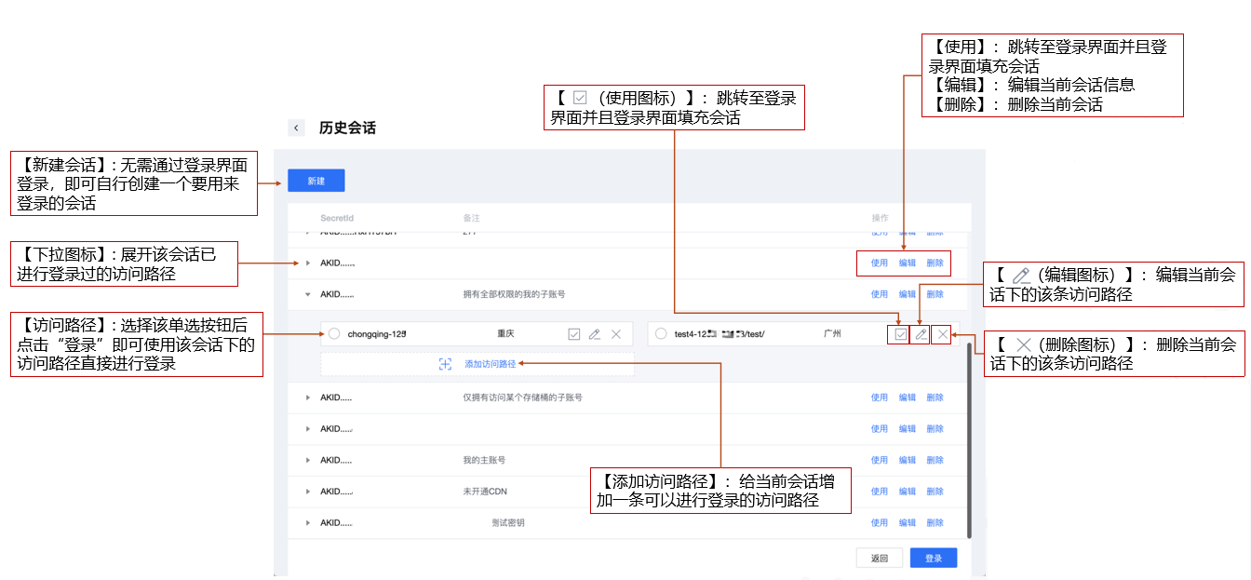This screenshot has height=580, width=1251.
Task: Click 删除 in the row just above 我的主账号
Action: coord(935,429)
